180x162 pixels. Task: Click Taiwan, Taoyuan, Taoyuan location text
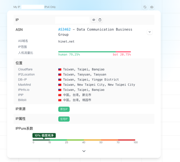tap(85, 75)
